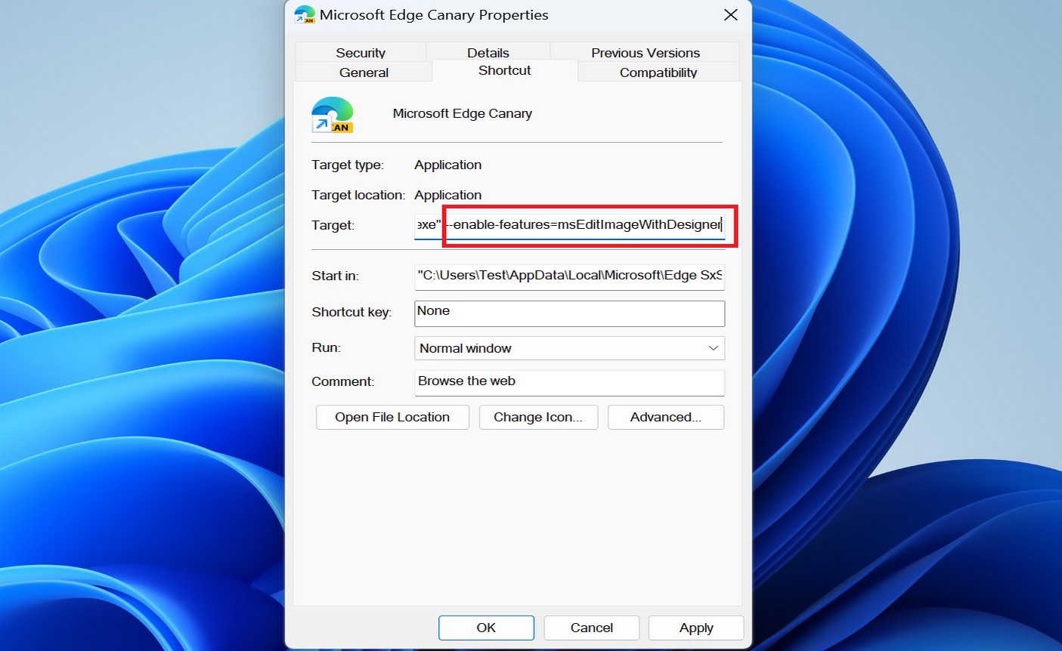Viewport: 1062px width, 651px height.
Task: Click the Start in path field
Action: [x=569, y=276]
